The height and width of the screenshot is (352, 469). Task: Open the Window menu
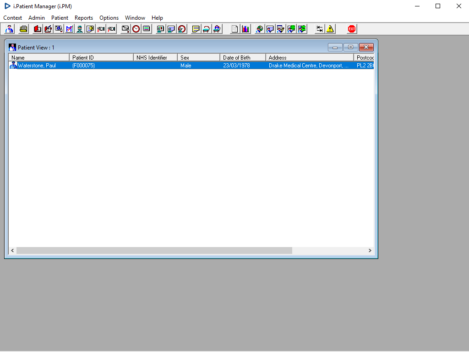pyautogui.click(x=135, y=18)
